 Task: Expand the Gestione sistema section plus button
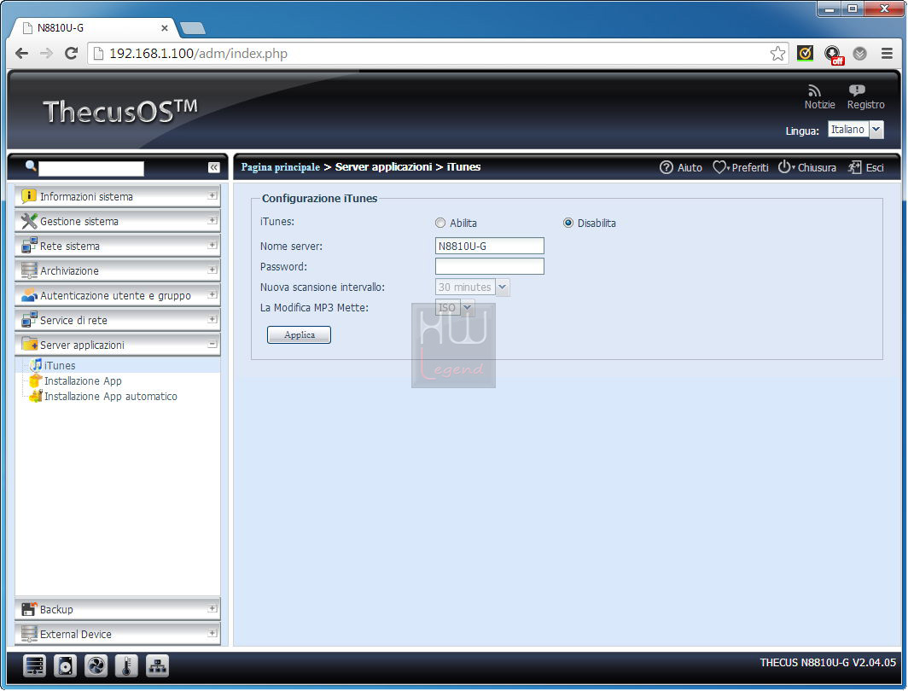(212, 220)
